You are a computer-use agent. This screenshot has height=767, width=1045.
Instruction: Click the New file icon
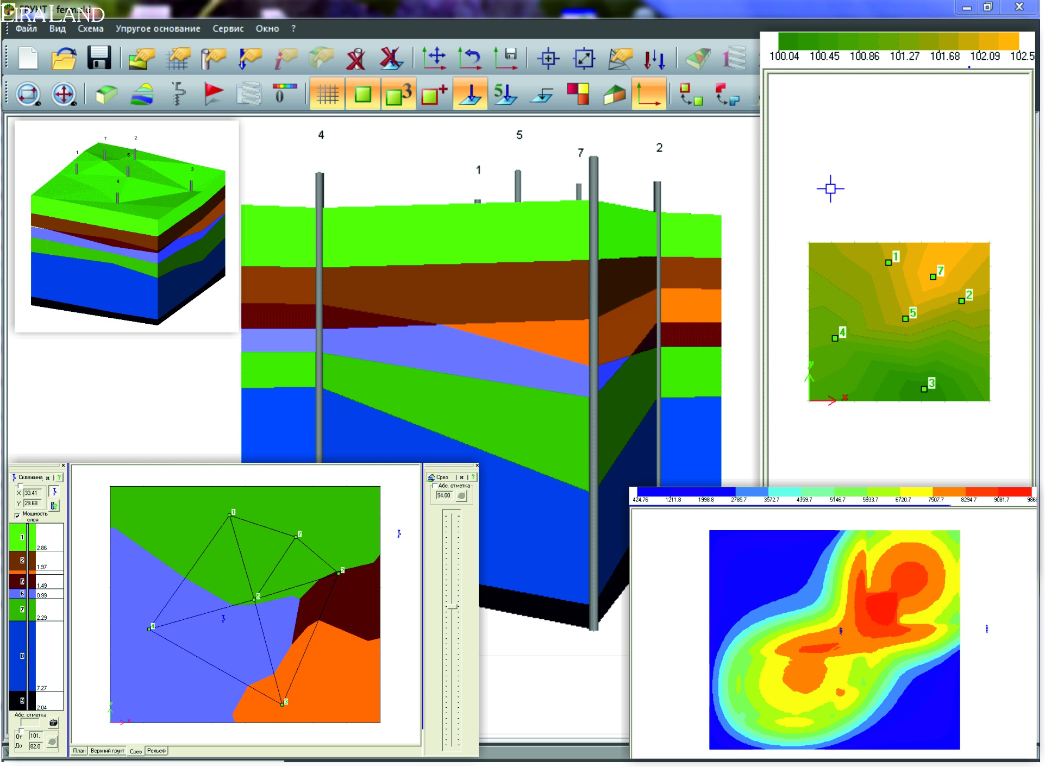tap(28, 58)
